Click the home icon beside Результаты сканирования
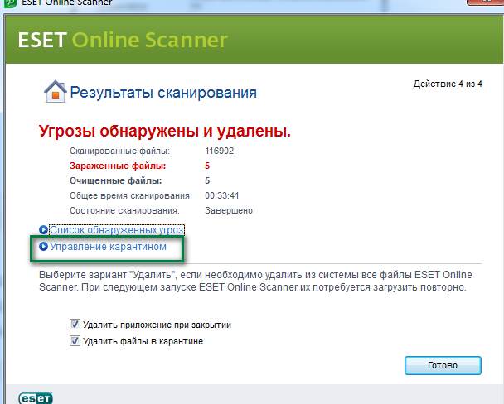The height and width of the screenshot is (404, 504). (55, 91)
